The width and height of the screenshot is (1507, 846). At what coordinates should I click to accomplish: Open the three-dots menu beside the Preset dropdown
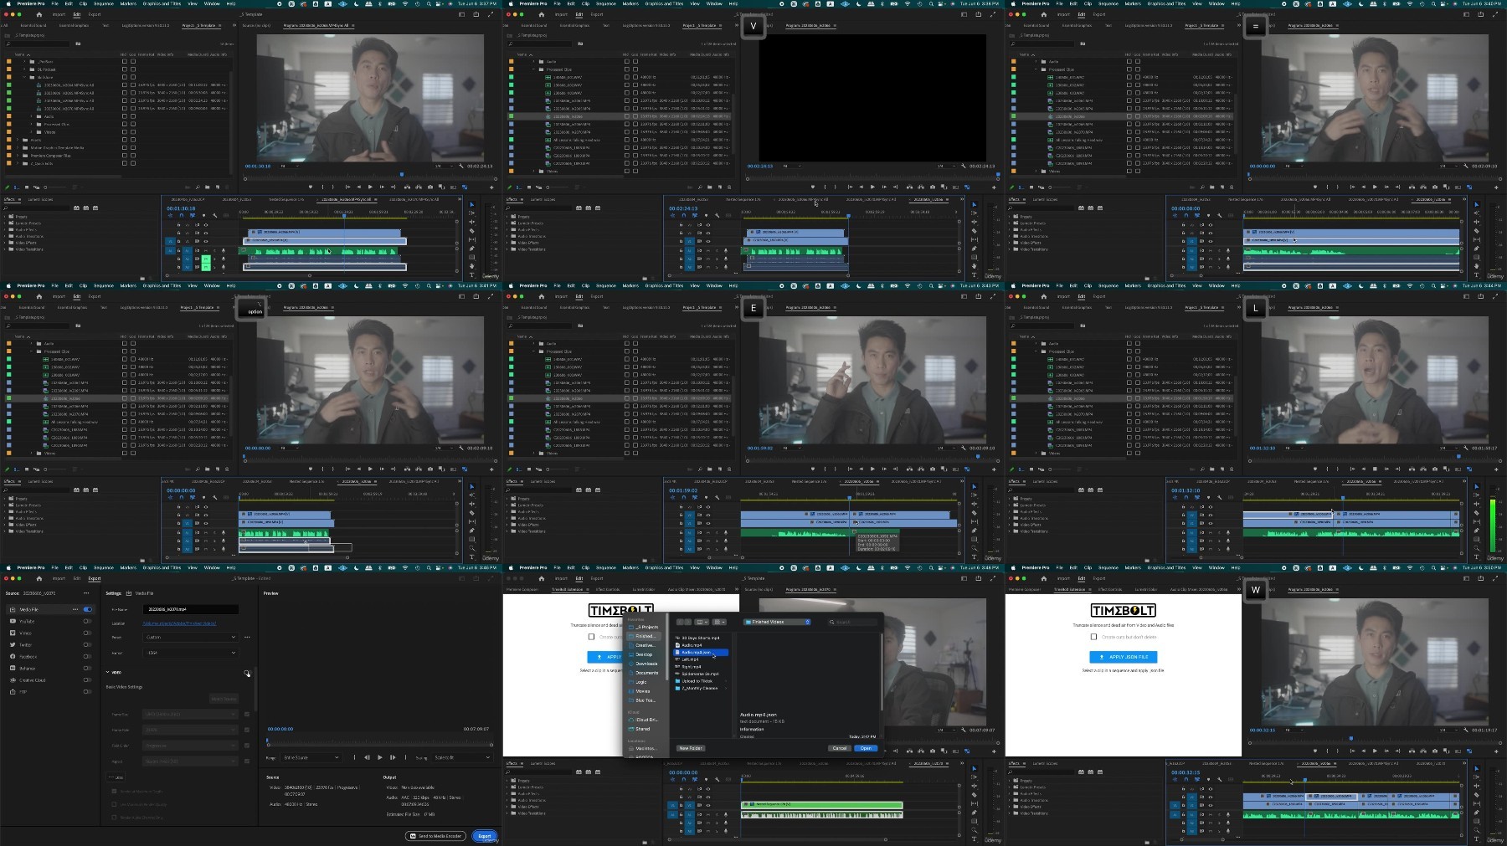point(247,637)
